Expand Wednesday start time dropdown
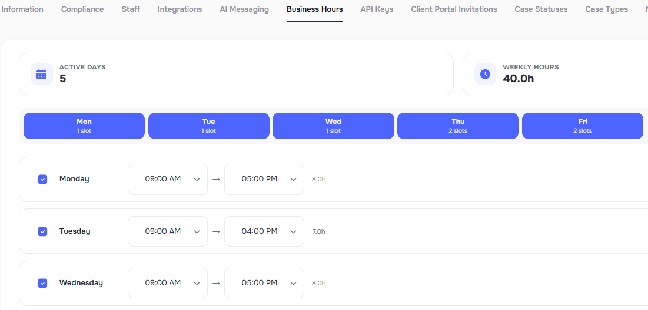Image resolution: width=648 pixels, height=310 pixels. 167,283
